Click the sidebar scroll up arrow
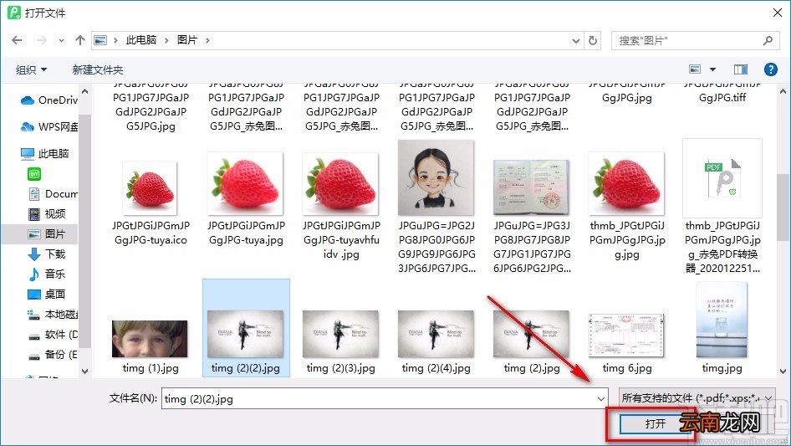 pyautogui.click(x=84, y=92)
